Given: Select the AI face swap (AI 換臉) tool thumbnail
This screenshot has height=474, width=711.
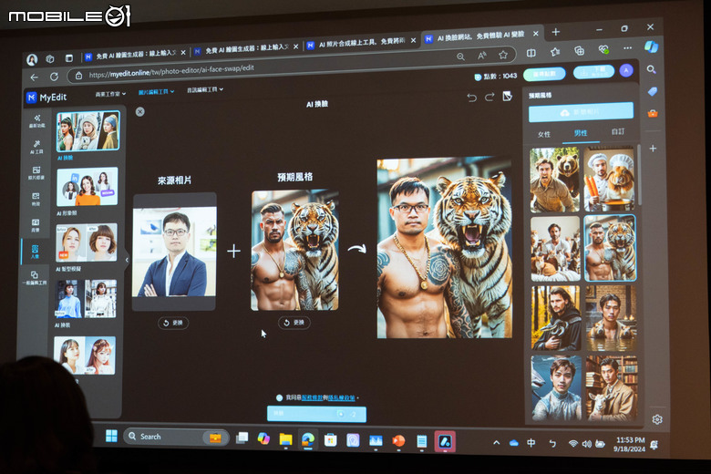Looking at the screenshot, I should pyautogui.click(x=88, y=131).
